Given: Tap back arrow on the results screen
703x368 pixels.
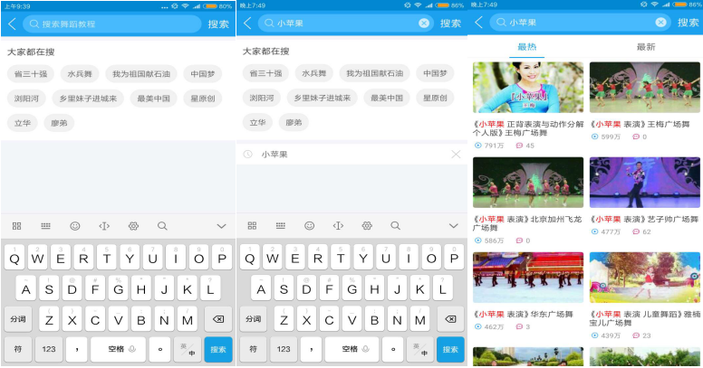Looking at the screenshot, I should coord(479,23).
